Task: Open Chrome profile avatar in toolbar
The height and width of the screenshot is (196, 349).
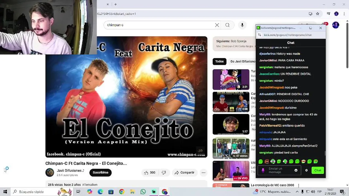Action: (336, 14)
